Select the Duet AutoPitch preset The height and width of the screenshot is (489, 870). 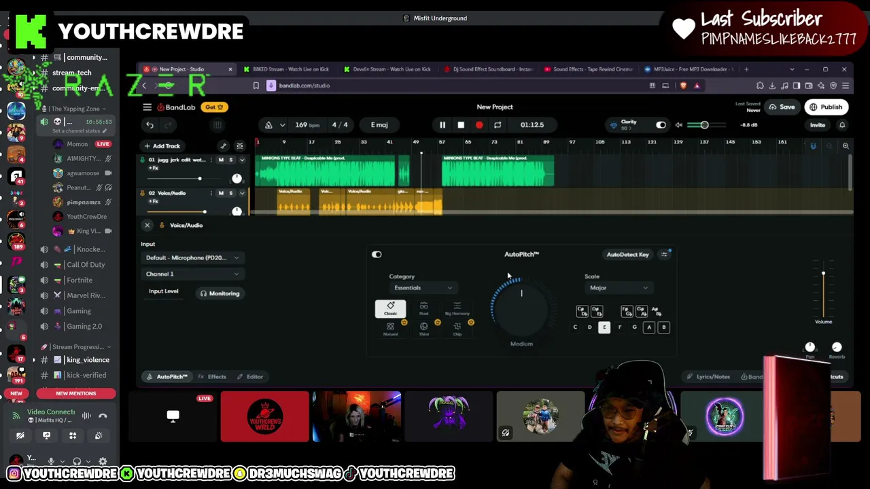pos(423,309)
